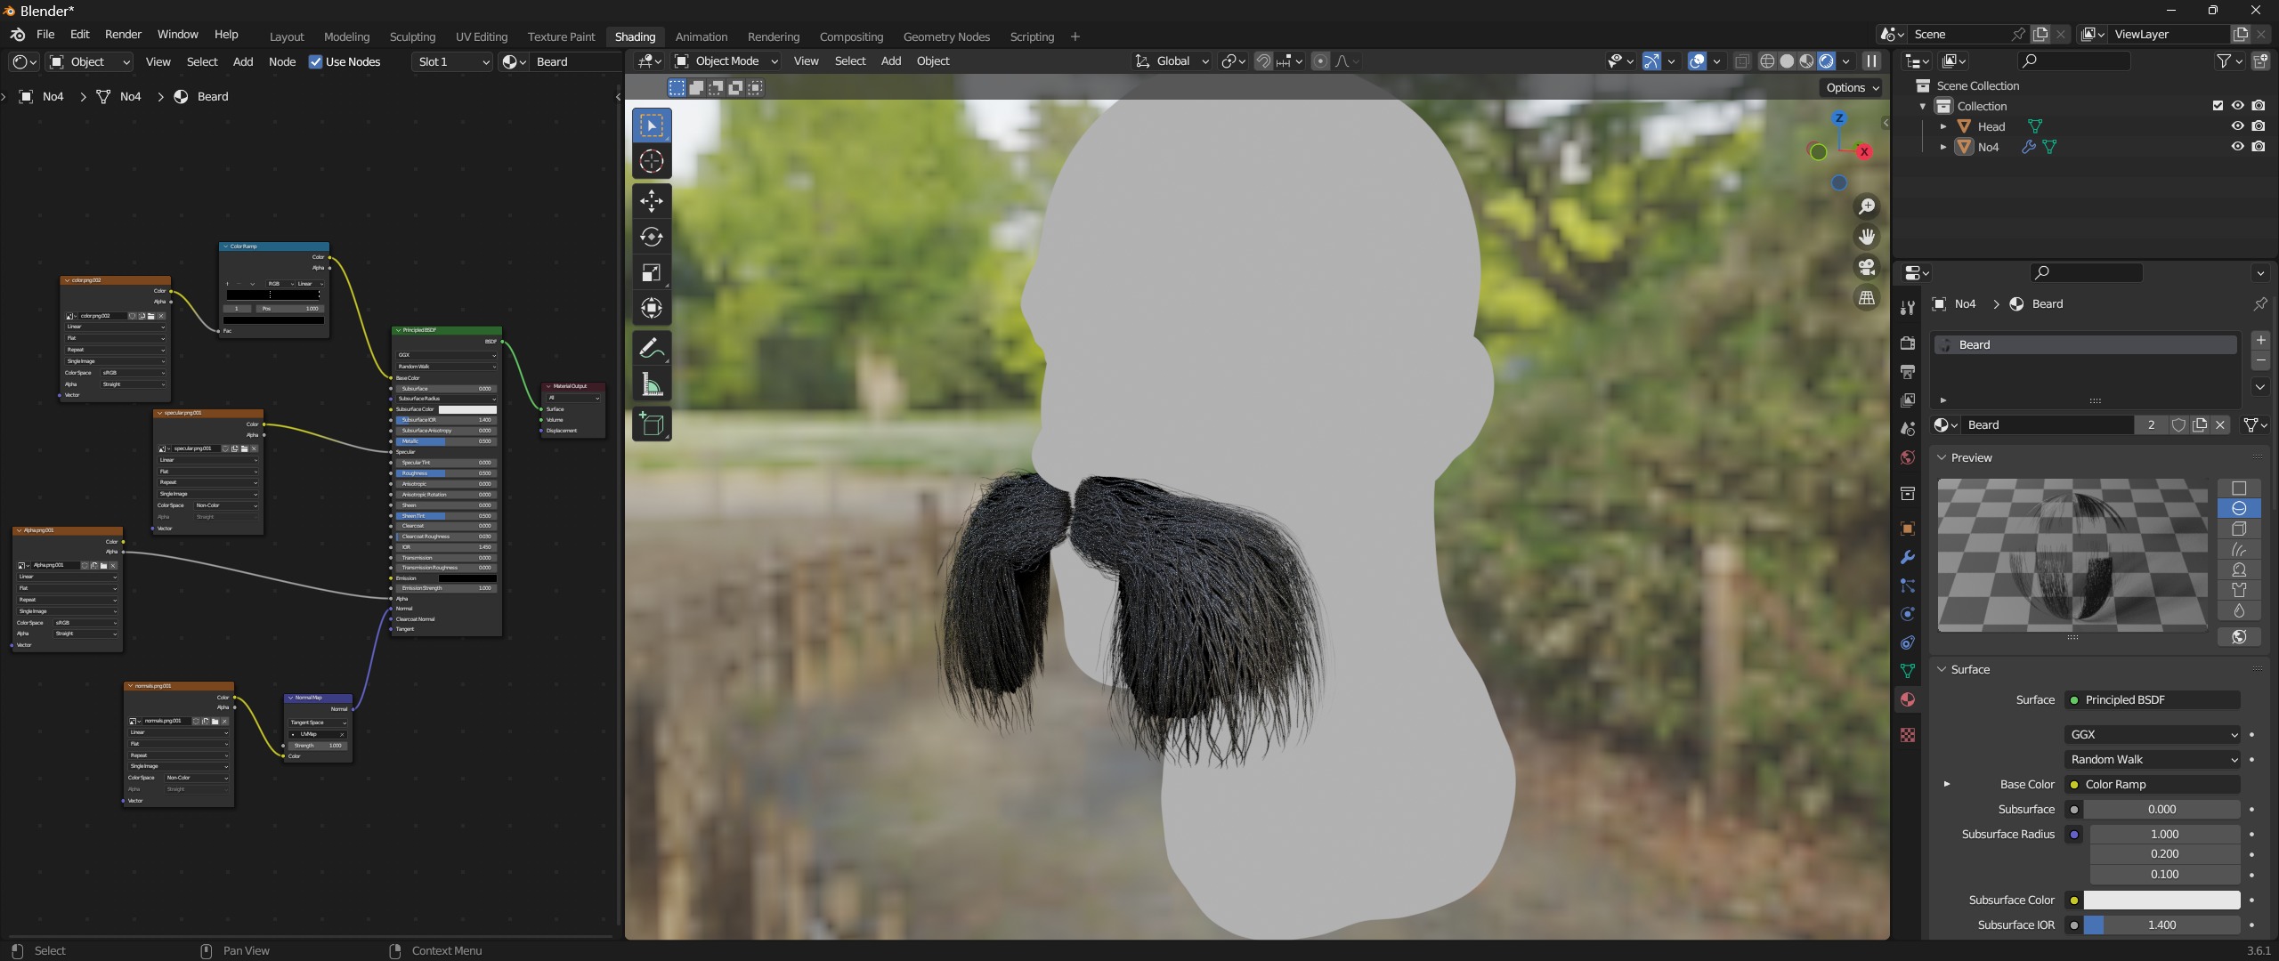Open the node editor Node menu

tap(282, 61)
